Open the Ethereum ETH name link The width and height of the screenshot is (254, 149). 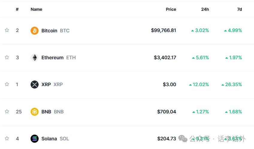pos(58,57)
